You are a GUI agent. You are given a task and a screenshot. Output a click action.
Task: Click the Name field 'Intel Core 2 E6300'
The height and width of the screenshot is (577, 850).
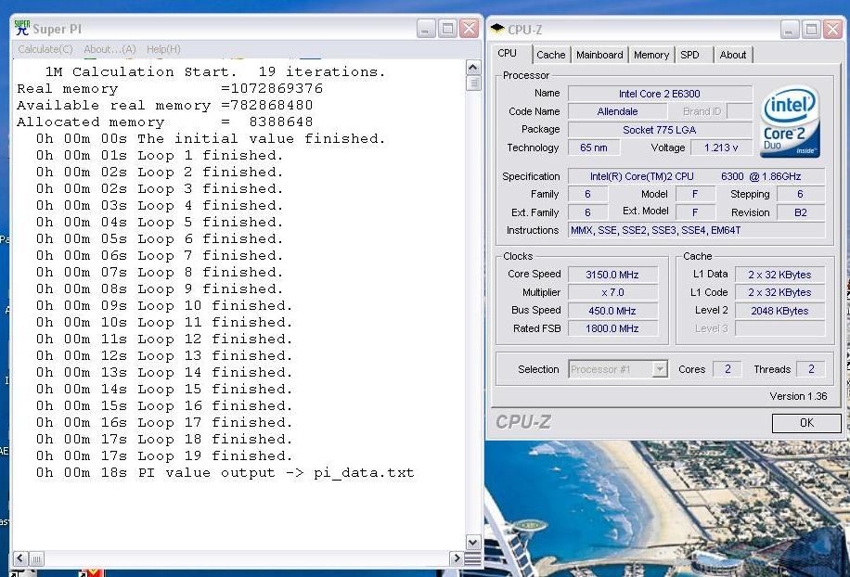660,94
